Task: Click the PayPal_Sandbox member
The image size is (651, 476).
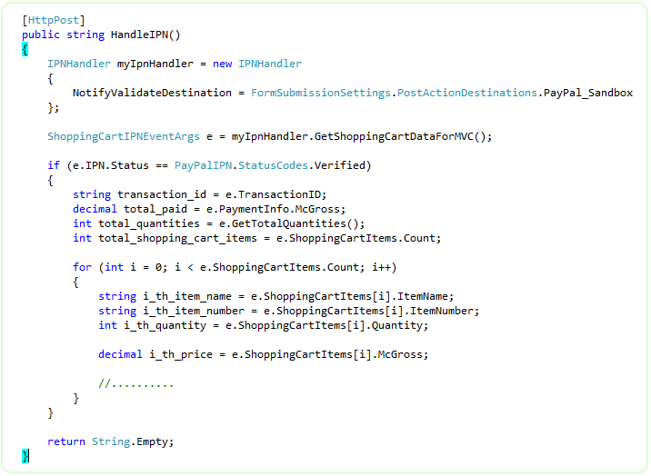Action: 588,93
